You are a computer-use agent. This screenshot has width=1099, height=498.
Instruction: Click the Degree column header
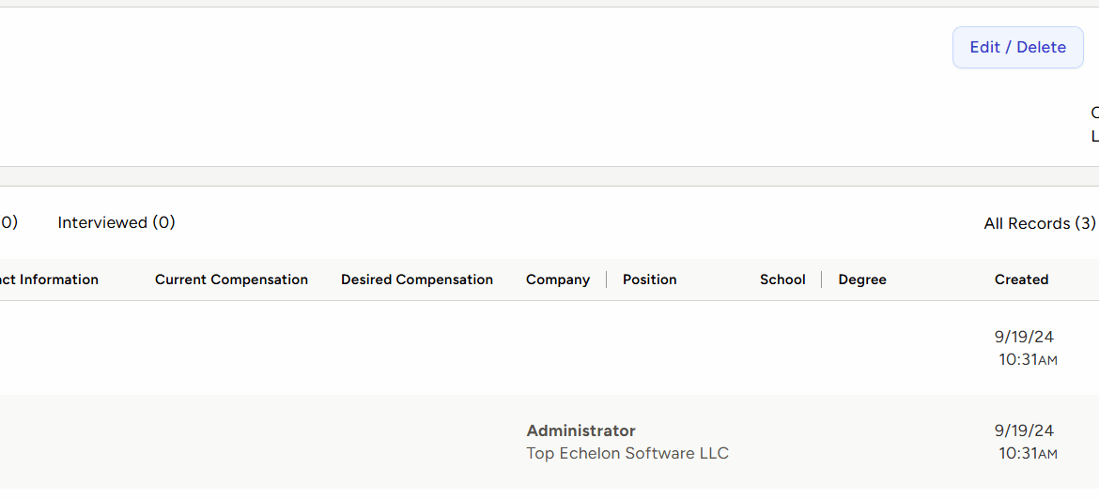[862, 279]
